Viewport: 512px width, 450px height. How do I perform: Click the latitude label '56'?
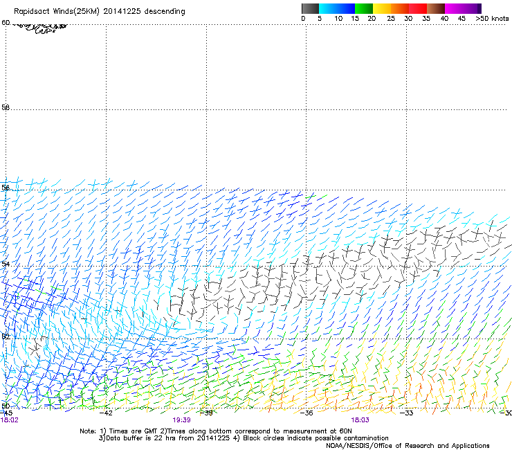6,188
